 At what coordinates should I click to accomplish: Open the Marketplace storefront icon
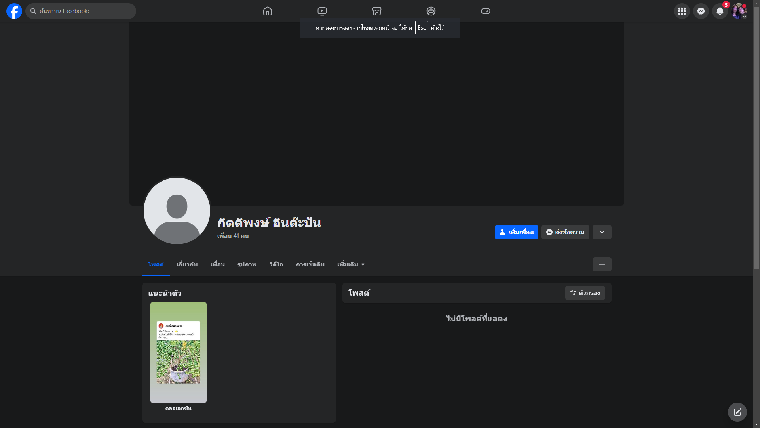click(377, 11)
